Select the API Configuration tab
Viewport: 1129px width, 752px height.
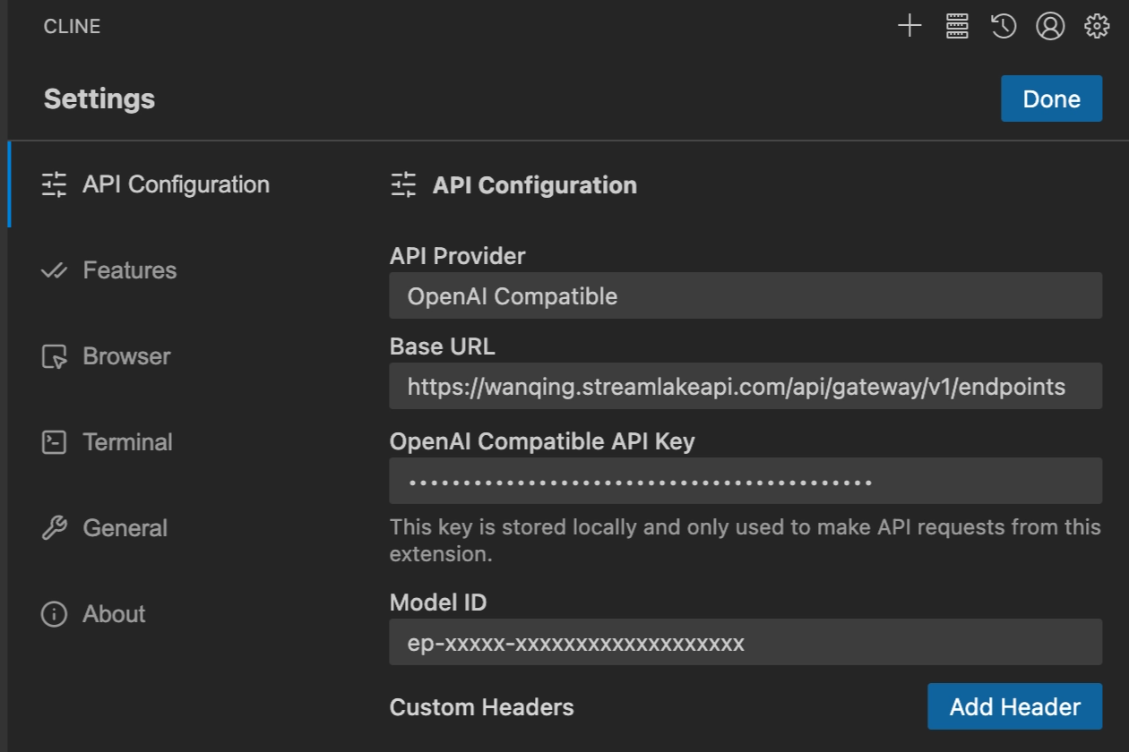[x=176, y=184]
